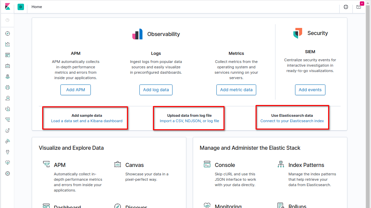Open the newsfeed envelope with notification badge
Viewport: 371px width, 208px height.
pos(359,7)
